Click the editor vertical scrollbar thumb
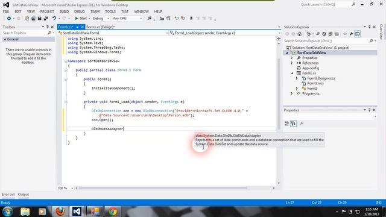Screen dimensions: 386x217 click(279, 93)
